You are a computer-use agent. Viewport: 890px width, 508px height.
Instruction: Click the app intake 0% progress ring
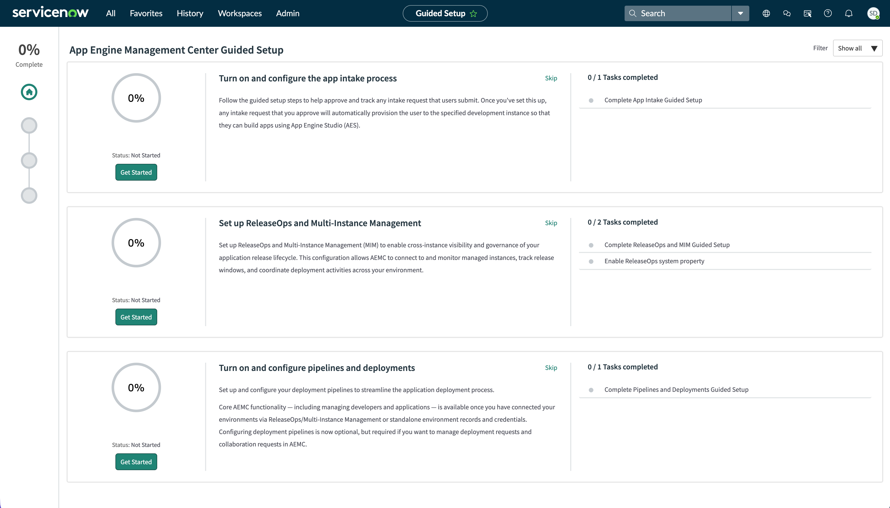136,98
